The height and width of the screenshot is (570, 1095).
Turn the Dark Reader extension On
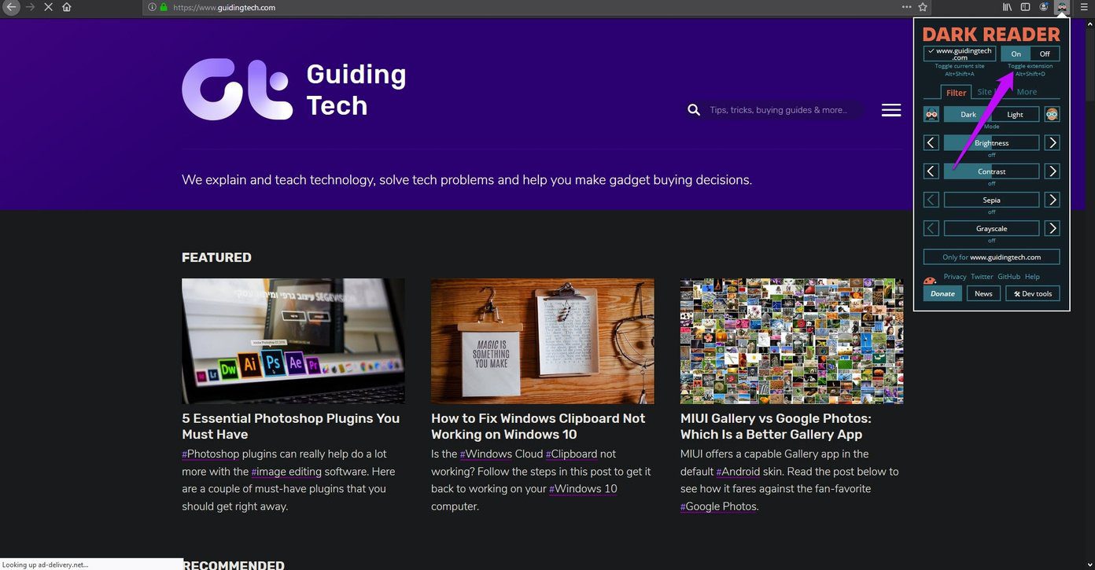[x=1016, y=53]
